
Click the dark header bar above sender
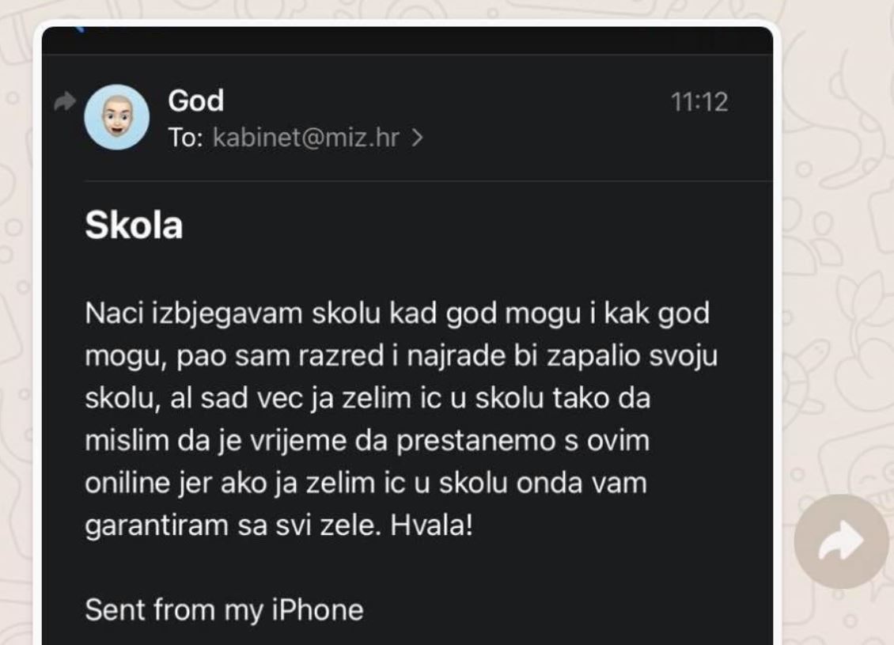point(407,40)
